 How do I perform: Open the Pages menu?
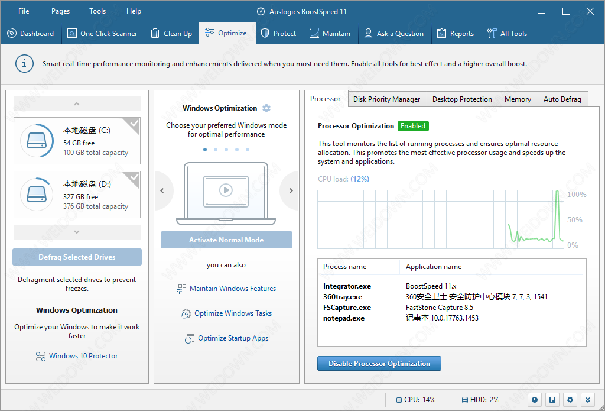click(x=61, y=11)
